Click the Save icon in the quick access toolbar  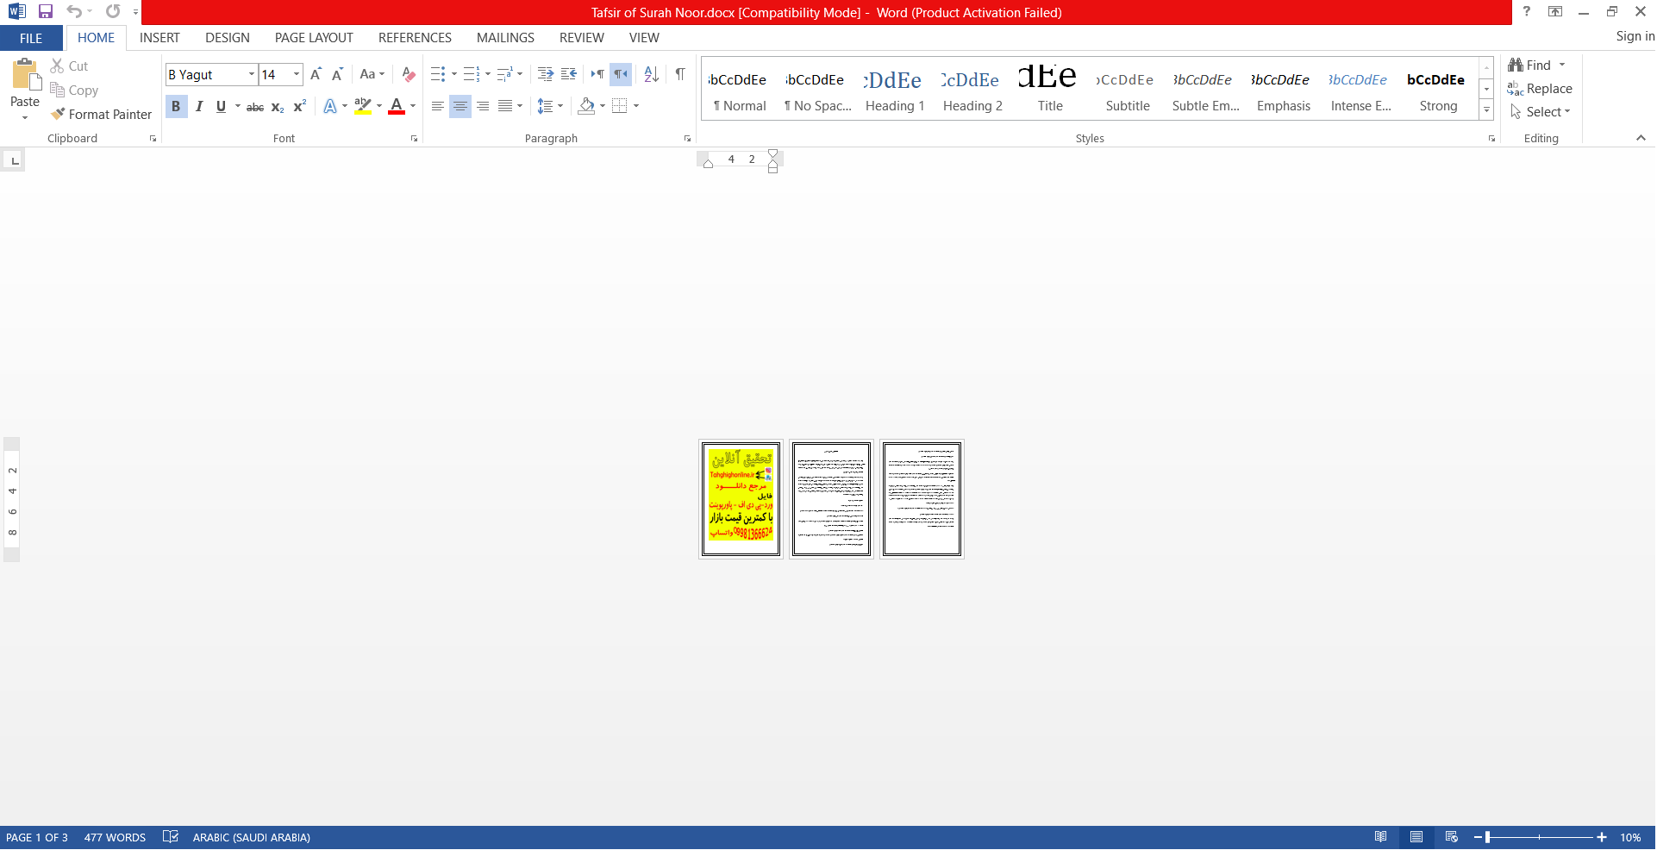click(x=46, y=12)
